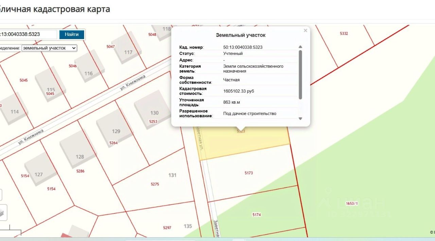Screen dimensions: 435x241
Task: Click the popup vertical scrollbar thumb
Action: pyautogui.click(x=300, y=75)
